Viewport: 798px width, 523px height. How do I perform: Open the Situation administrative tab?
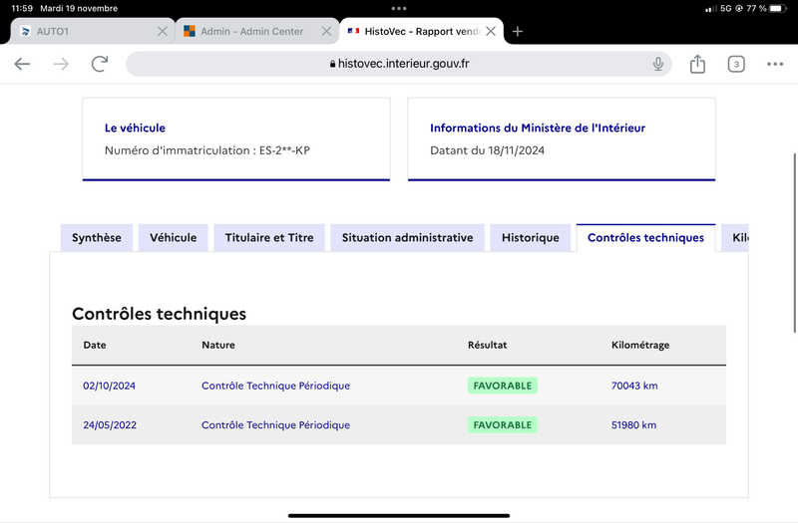click(x=407, y=238)
